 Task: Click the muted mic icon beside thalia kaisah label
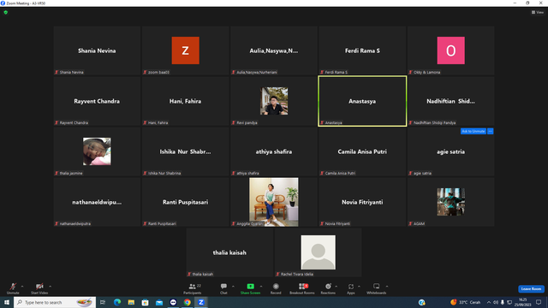[189, 274]
